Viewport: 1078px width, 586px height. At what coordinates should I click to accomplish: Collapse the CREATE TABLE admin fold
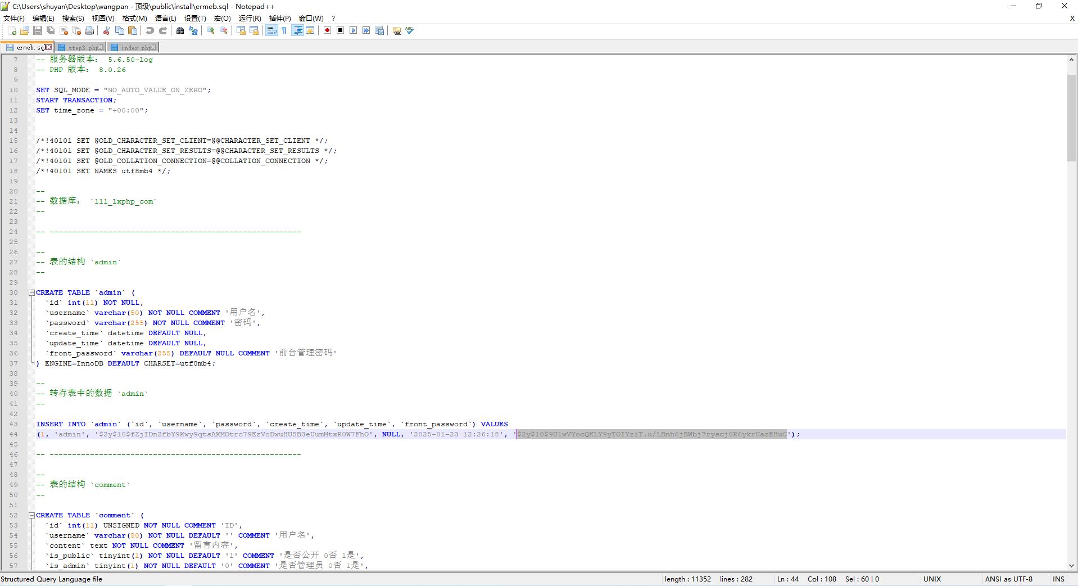coord(32,292)
